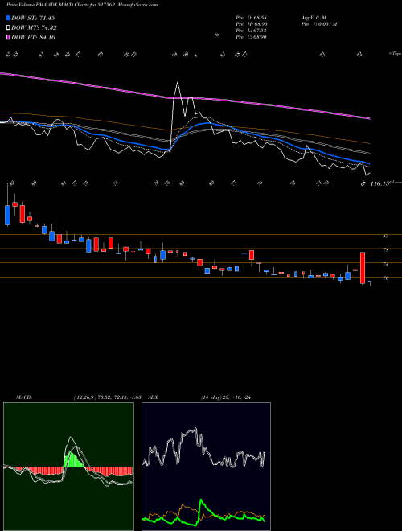Click the 82 price axis label
Viewport: 402px width, 531px height.
(385, 236)
